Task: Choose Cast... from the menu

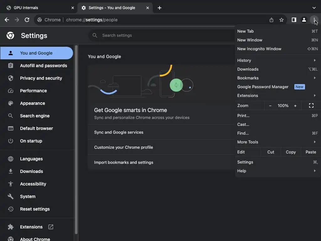Action: point(278,124)
